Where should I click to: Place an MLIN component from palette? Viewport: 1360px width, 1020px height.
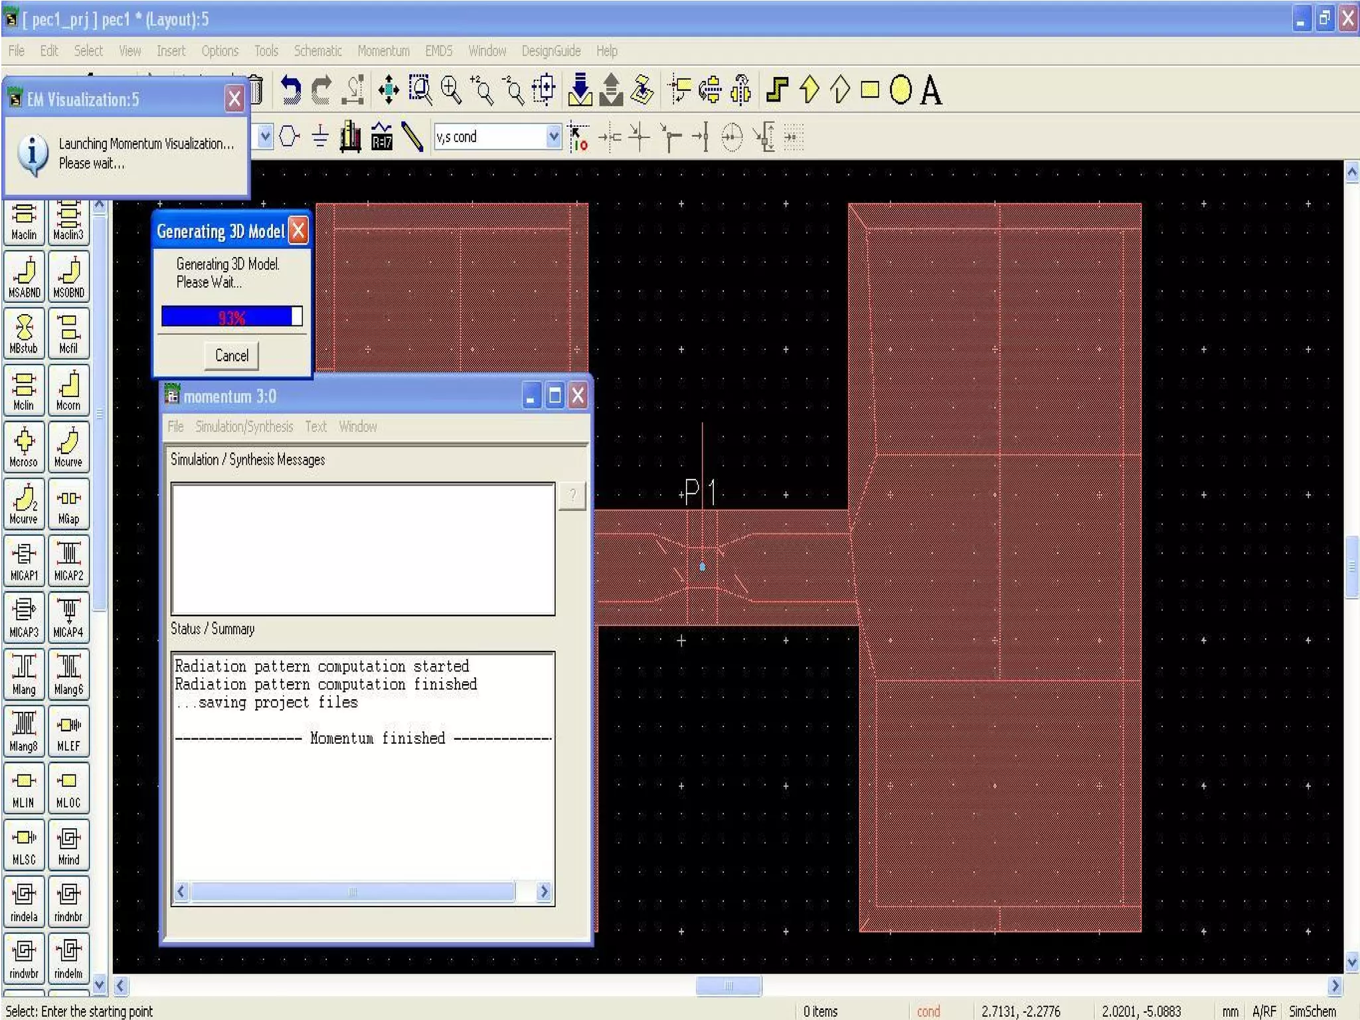pyautogui.click(x=24, y=788)
